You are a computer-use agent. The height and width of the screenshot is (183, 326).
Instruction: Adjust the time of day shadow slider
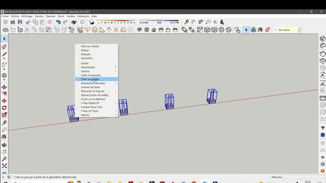point(159,22)
